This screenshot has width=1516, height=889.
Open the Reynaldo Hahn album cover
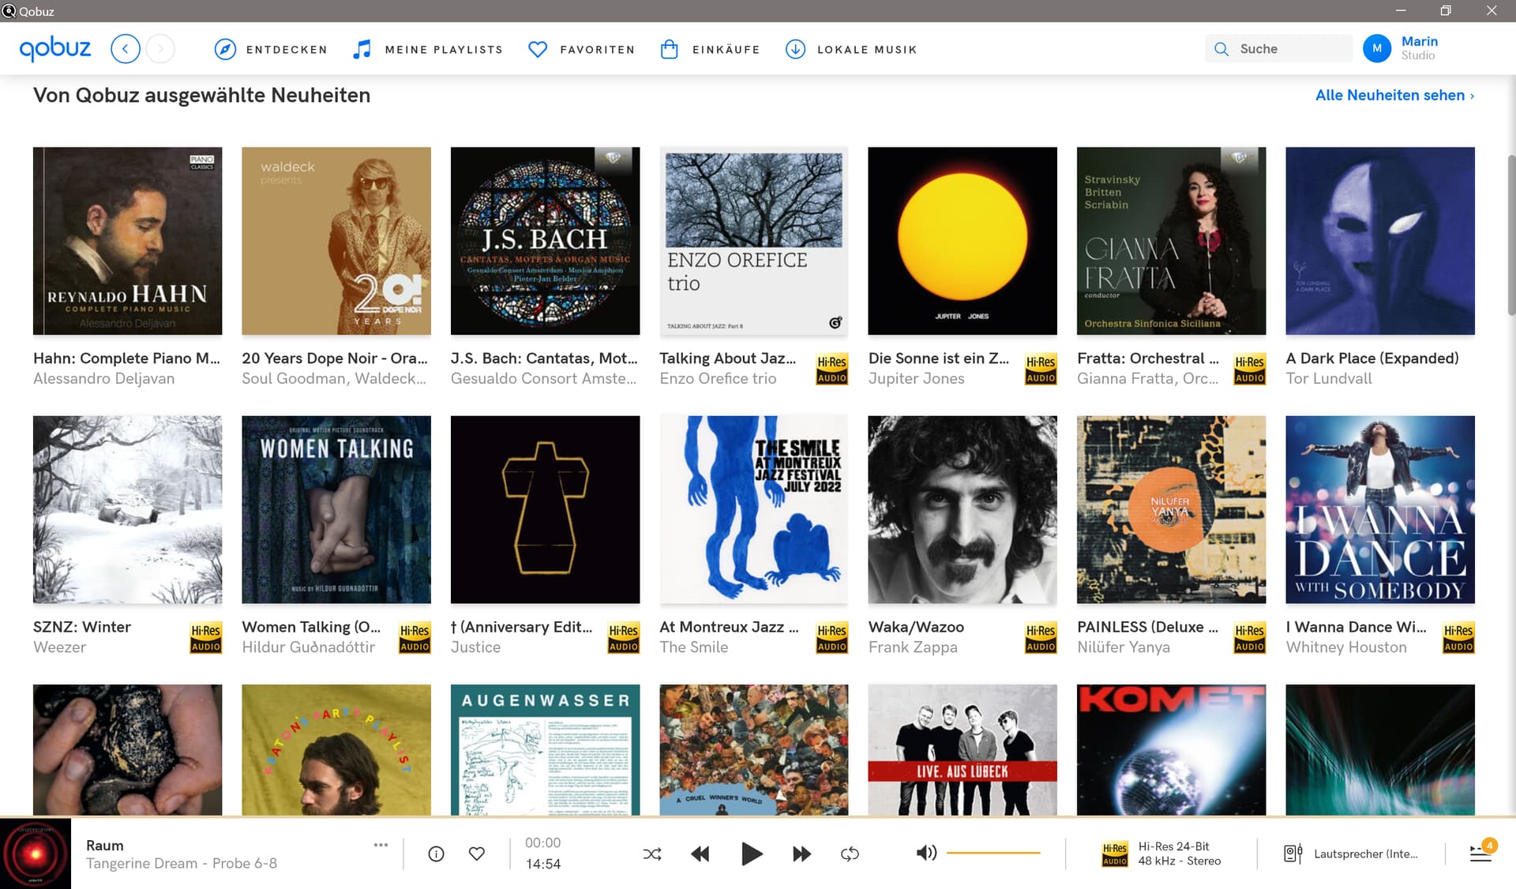pyautogui.click(x=127, y=241)
